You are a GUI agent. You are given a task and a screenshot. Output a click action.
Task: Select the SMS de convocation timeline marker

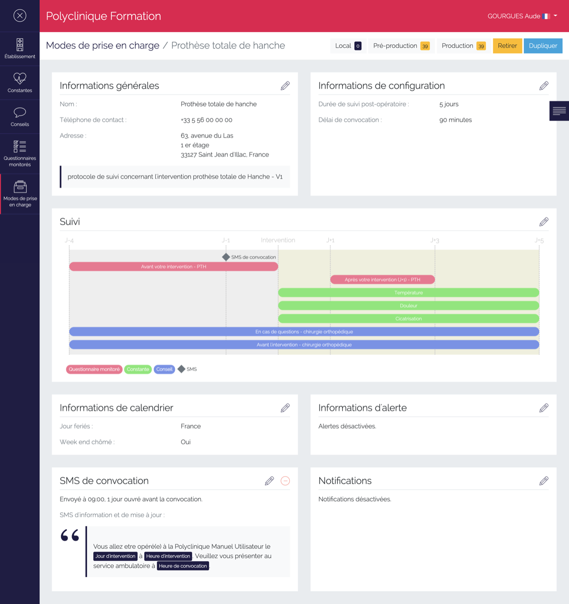point(226,257)
